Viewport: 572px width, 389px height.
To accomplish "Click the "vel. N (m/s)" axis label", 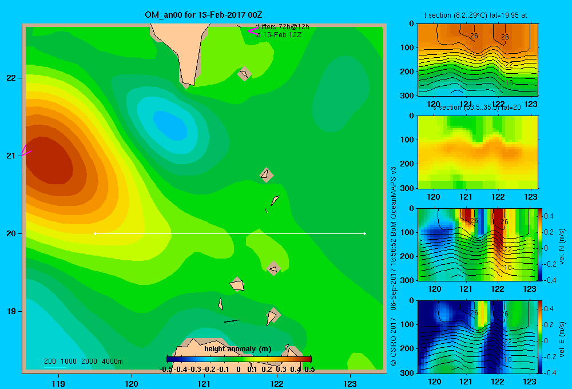I will coord(562,247).
